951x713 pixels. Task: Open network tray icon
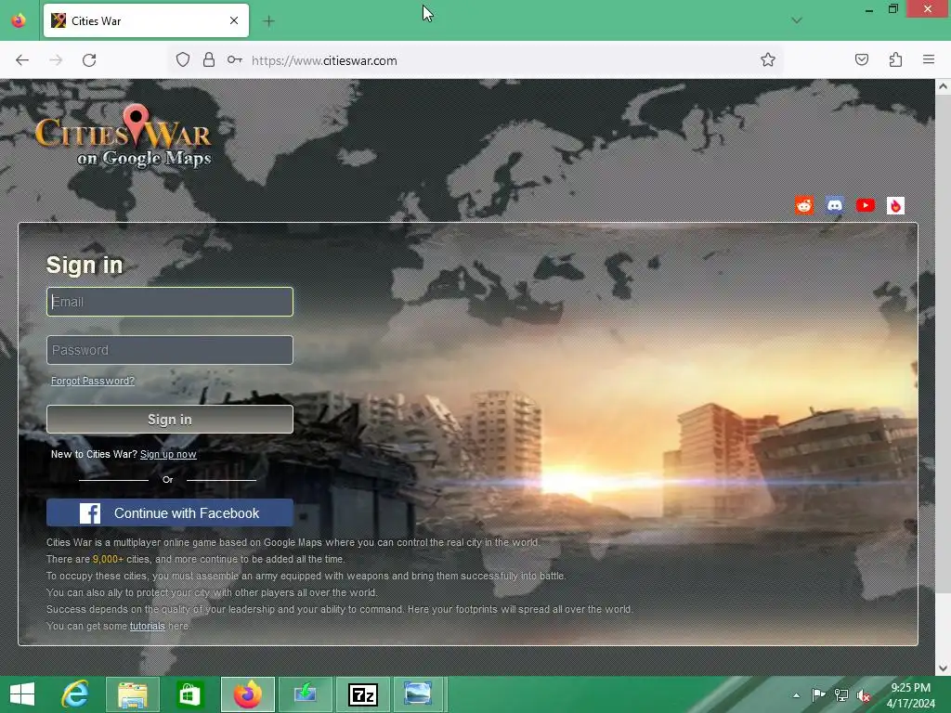(x=841, y=695)
